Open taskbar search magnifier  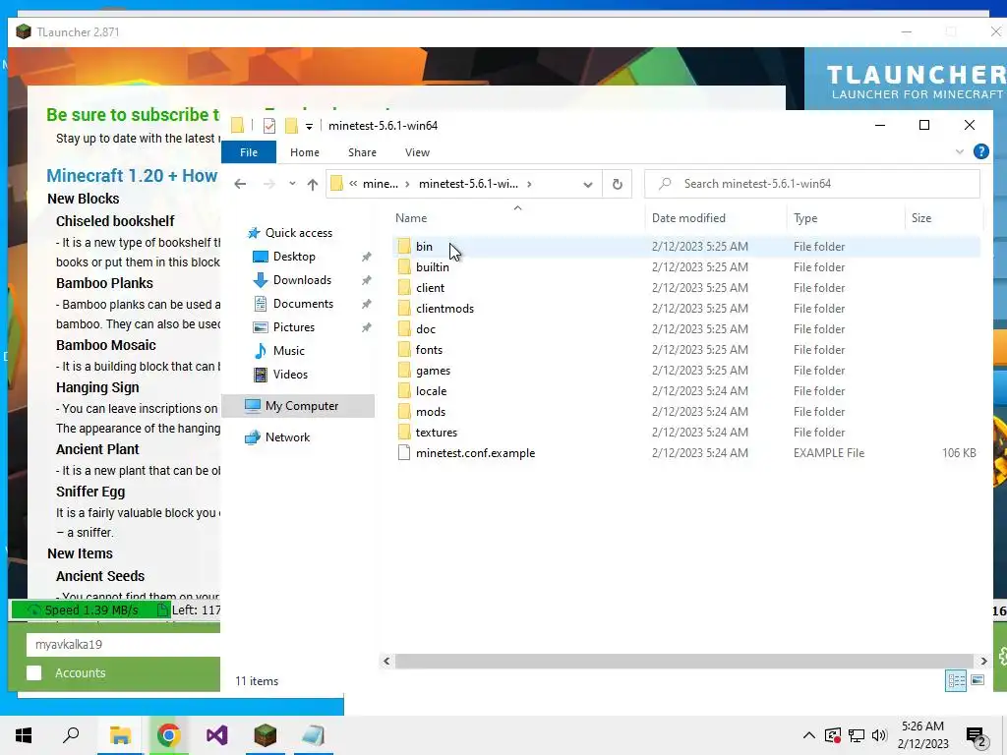tap(71, 735)
